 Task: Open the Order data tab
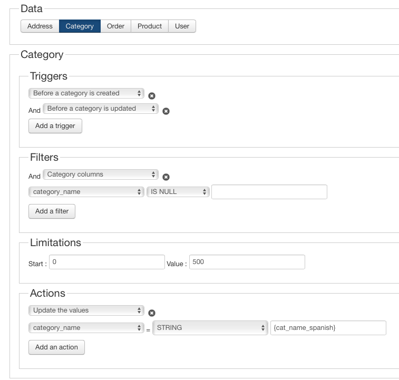(115, 26)
